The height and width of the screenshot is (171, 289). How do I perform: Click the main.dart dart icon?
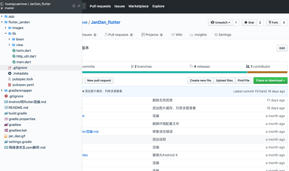pyautogui.click(x=14, y=62)
